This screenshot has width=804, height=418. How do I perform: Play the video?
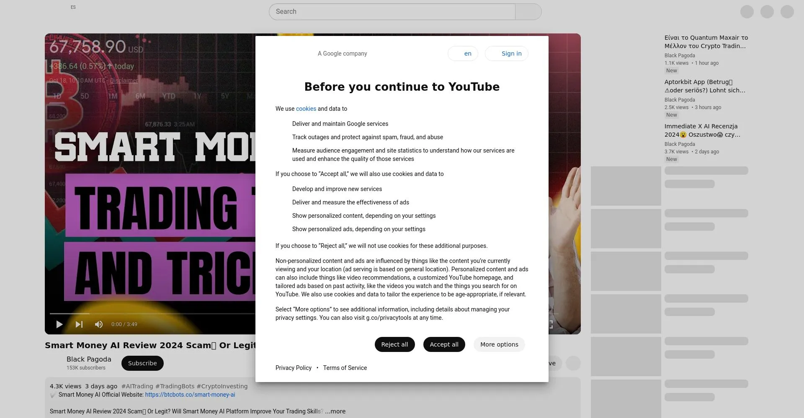[x=59, y=324]
